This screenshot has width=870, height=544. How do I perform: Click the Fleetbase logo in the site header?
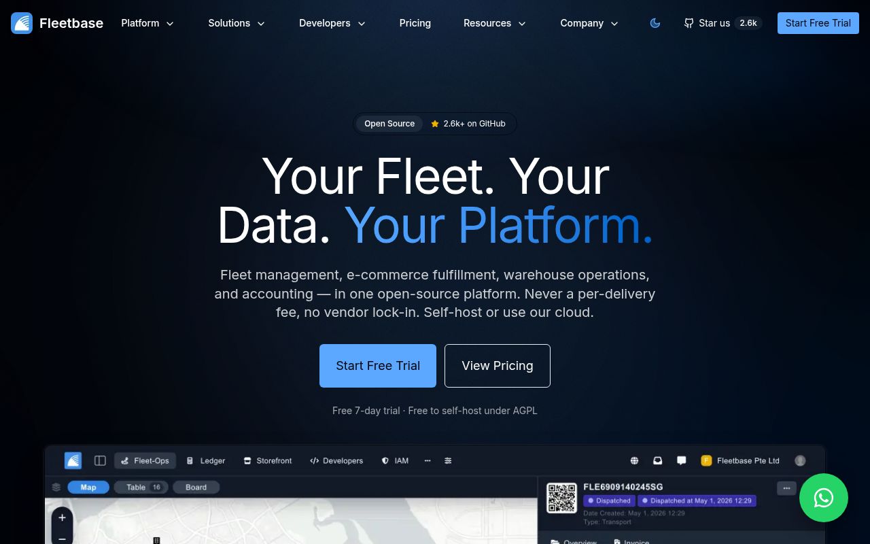point(57,23)
